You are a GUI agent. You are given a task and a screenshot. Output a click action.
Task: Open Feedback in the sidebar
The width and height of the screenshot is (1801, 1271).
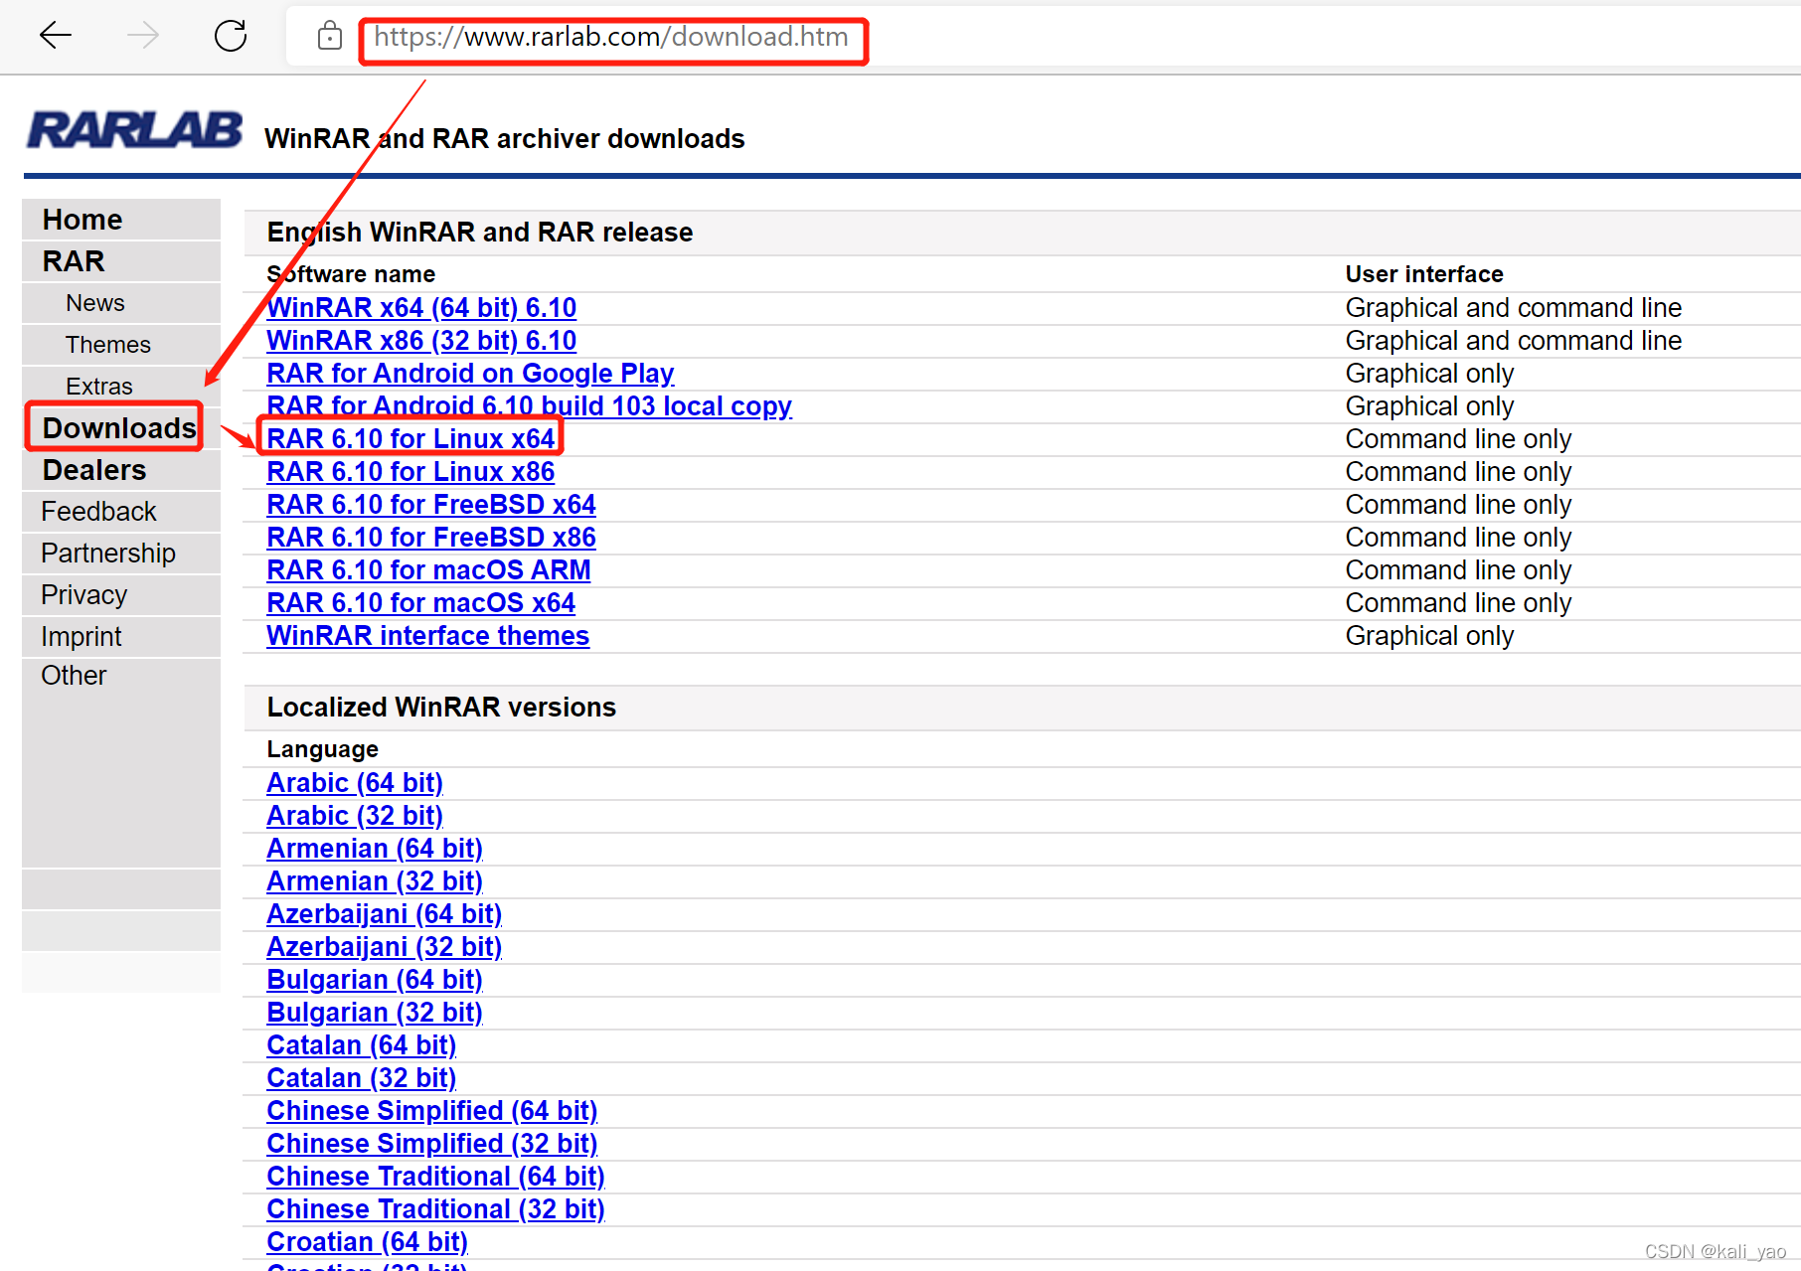[x=98, y=512]
